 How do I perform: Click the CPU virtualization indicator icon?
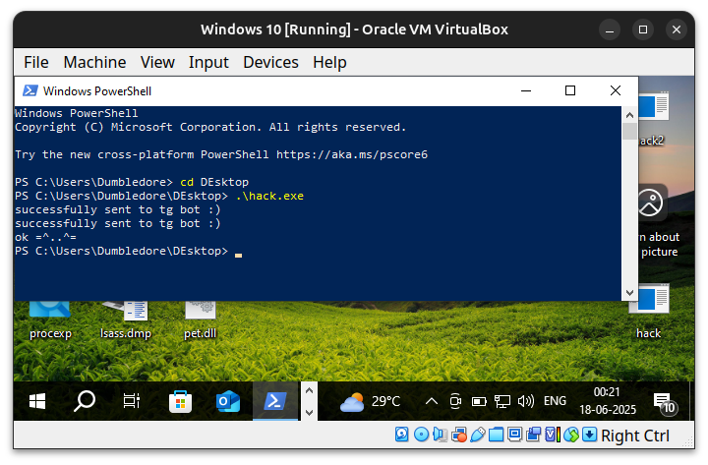(x=553, y=435)
